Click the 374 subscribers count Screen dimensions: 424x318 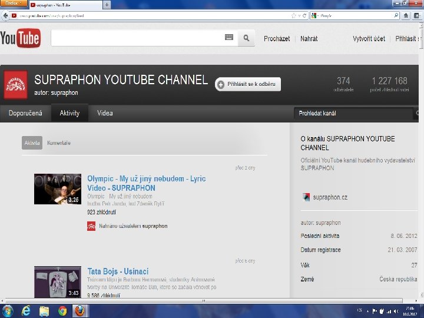[343, 81]
